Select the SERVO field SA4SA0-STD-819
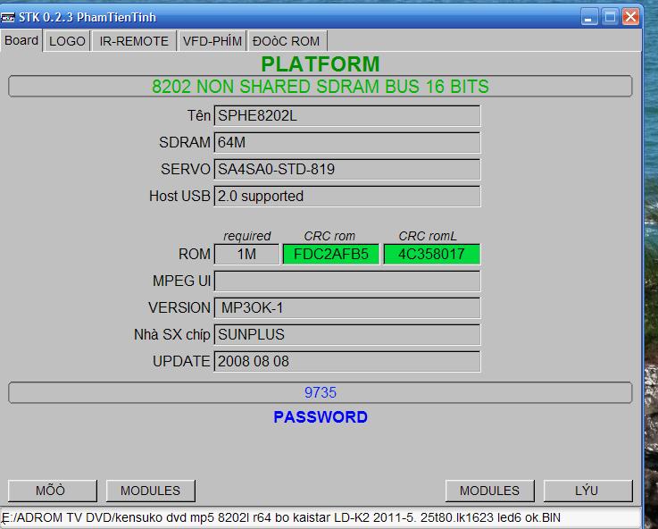Screen dimensions: 658x529 [347, 169]
